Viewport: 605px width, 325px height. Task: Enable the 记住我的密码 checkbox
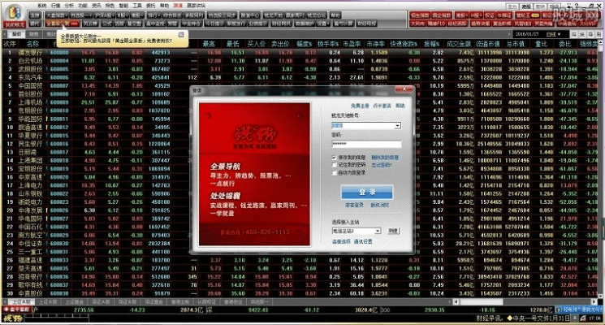[334, 165]
